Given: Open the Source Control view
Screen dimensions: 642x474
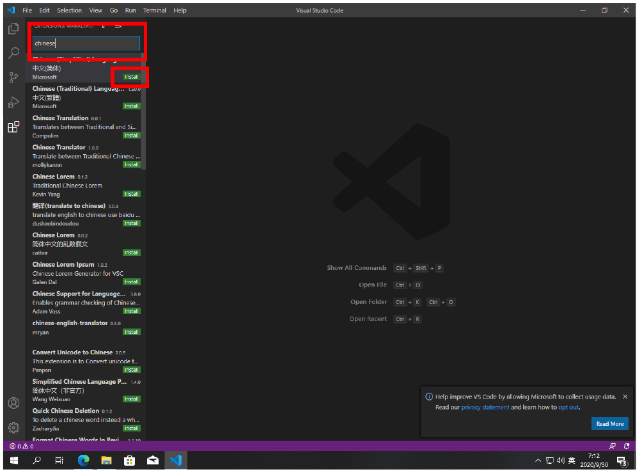Looking at the screenshot, I should (x=13, y=77).
